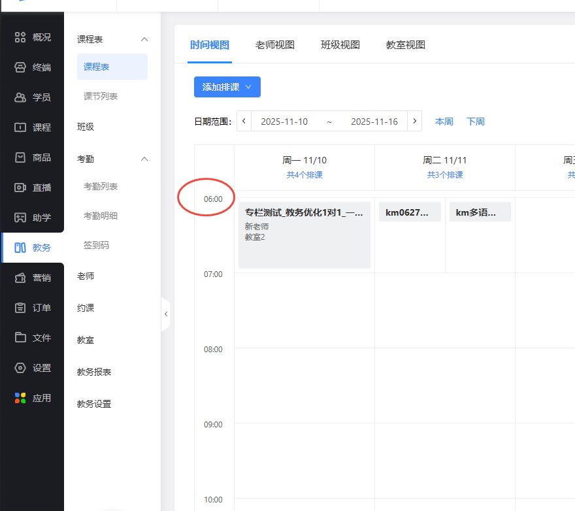
Task: Open the 终端 terminal icon
Action: click(20, 67)
